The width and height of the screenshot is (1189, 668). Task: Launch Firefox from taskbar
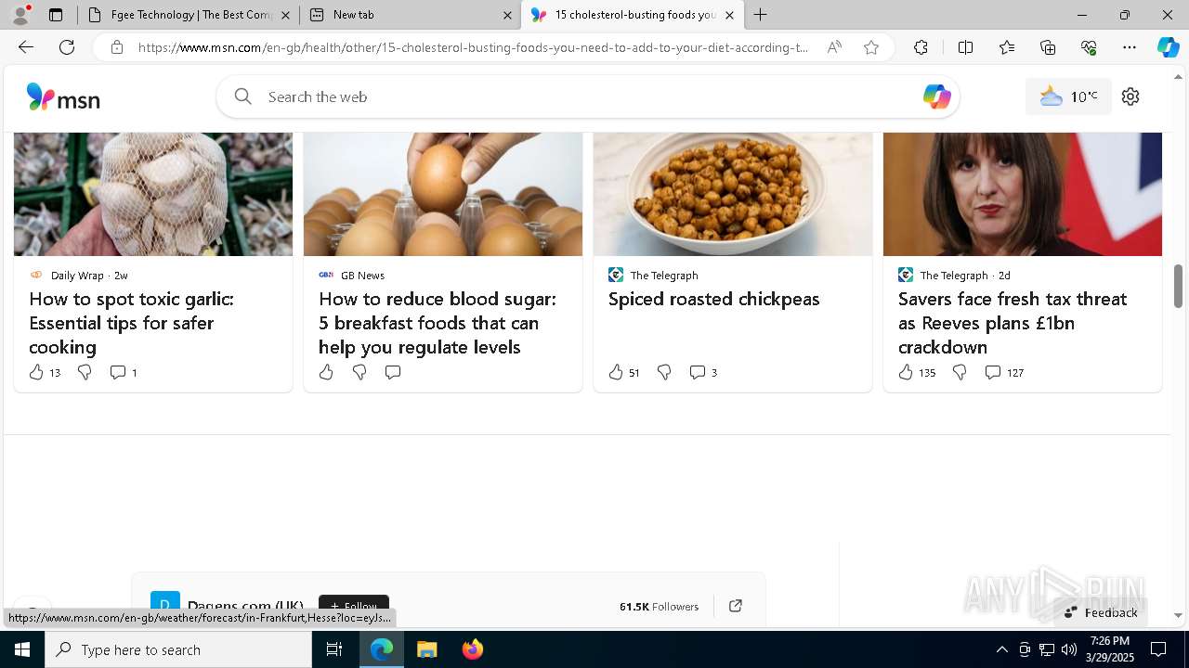(x=473, y=649)
